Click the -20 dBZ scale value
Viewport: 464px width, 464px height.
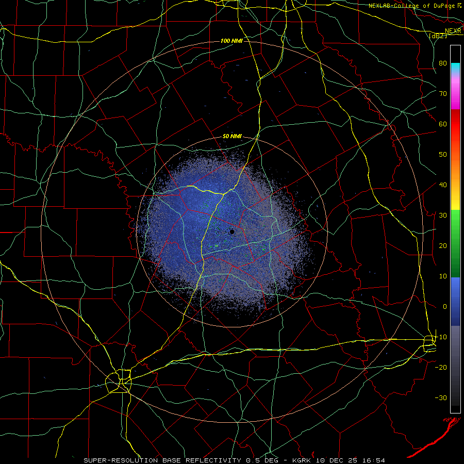pos(441,367)
